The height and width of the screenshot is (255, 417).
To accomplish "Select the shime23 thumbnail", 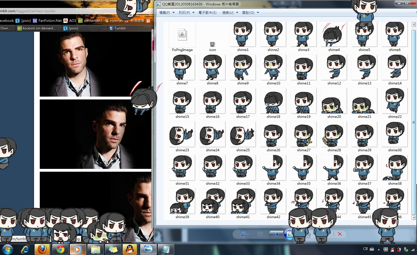I will pyautogui.click(x=182, y=134).
